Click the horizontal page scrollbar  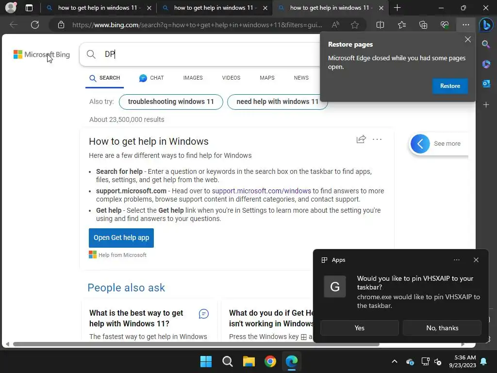pyautogui.click(x=196, y=344)
